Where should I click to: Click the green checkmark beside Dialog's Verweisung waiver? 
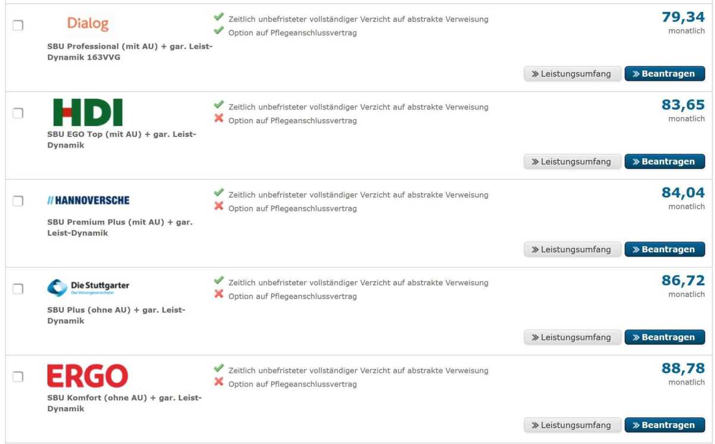(220, 18)
